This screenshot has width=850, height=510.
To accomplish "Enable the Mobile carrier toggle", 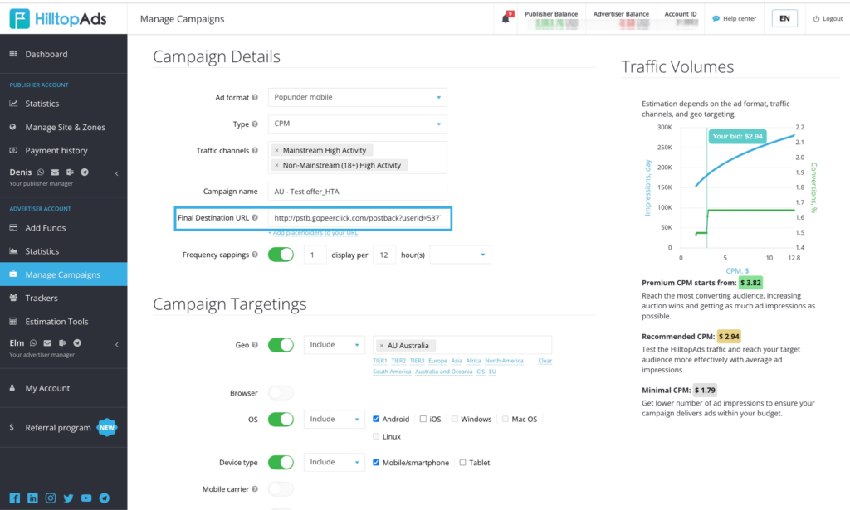I will click(281, 489).
